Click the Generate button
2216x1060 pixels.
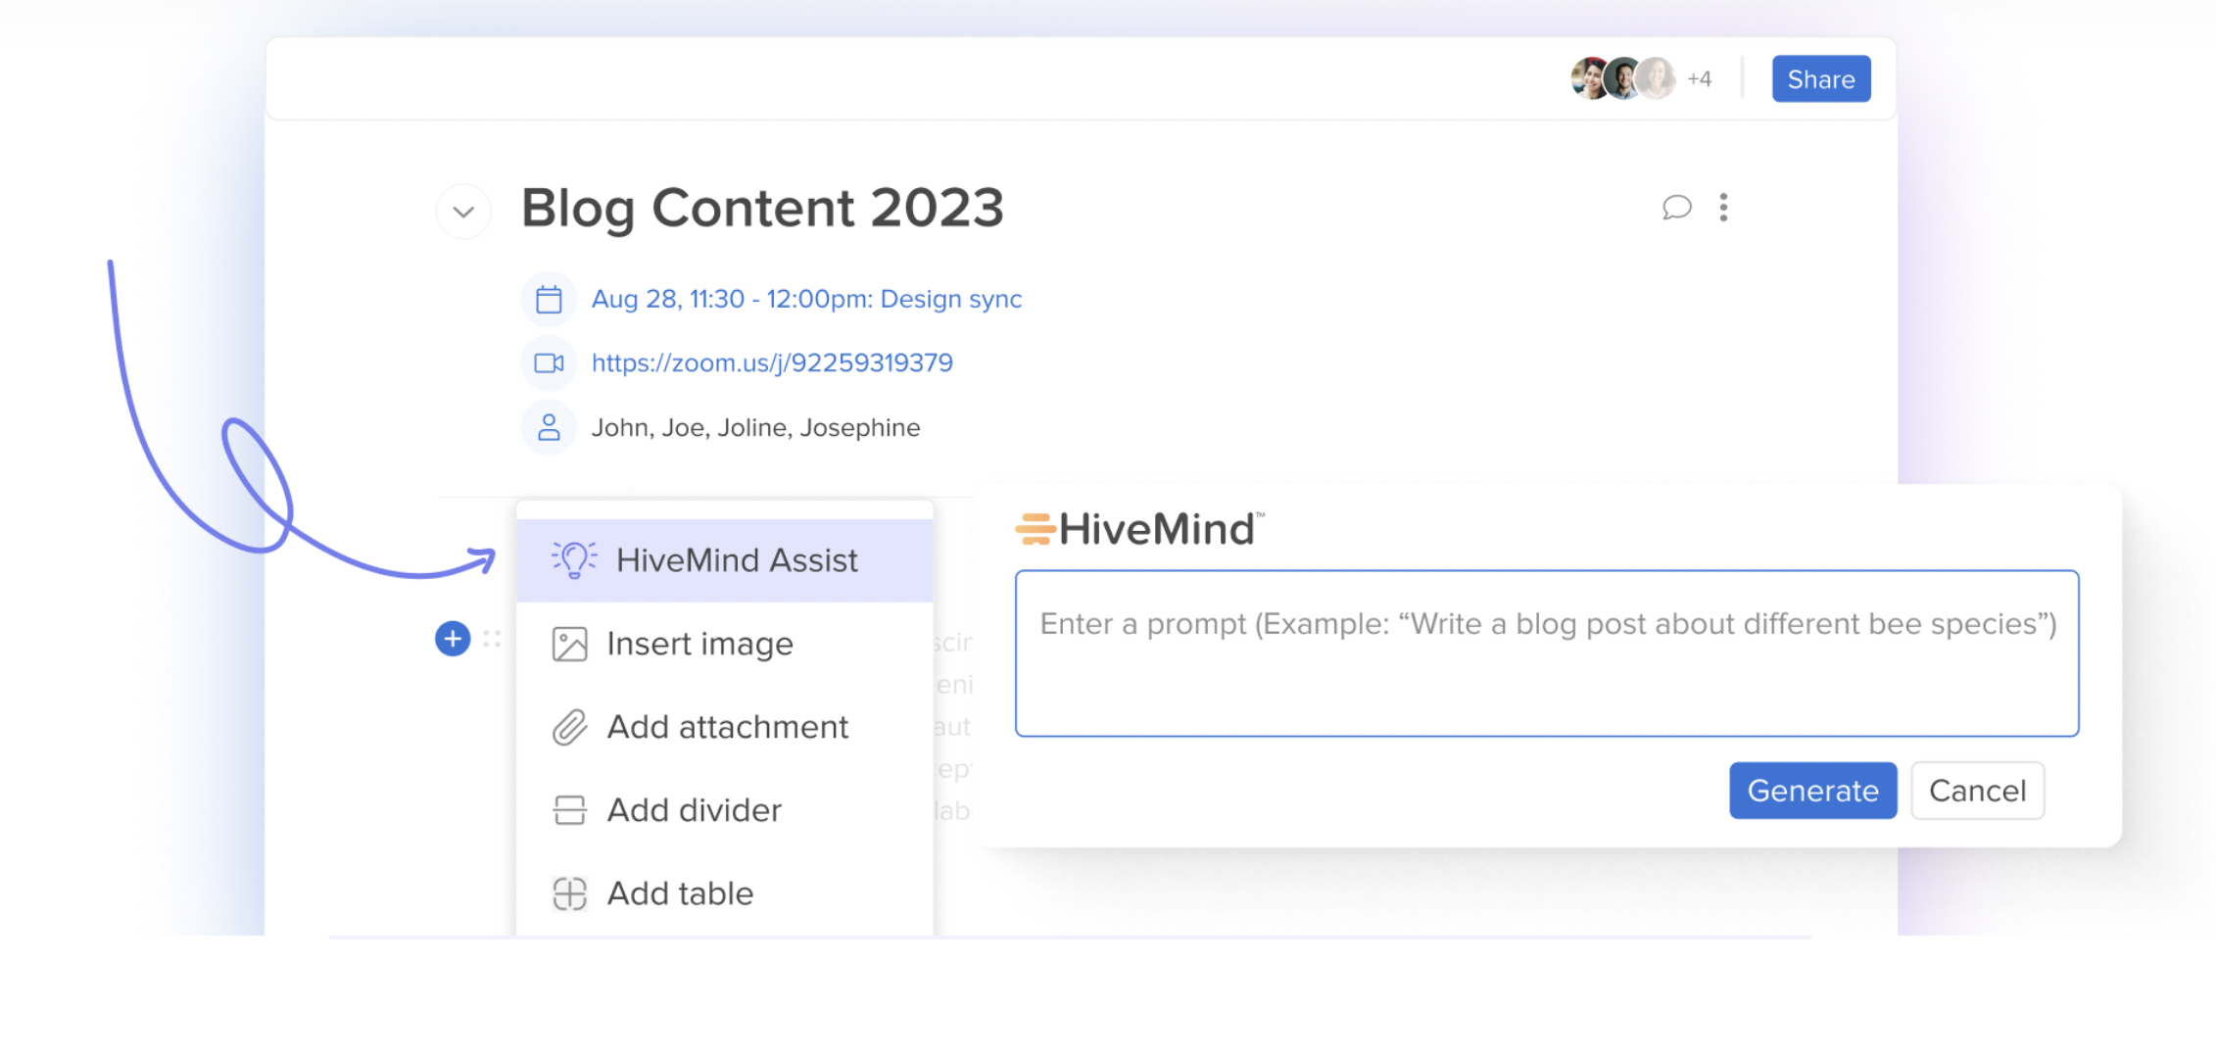click(1812, 791)
